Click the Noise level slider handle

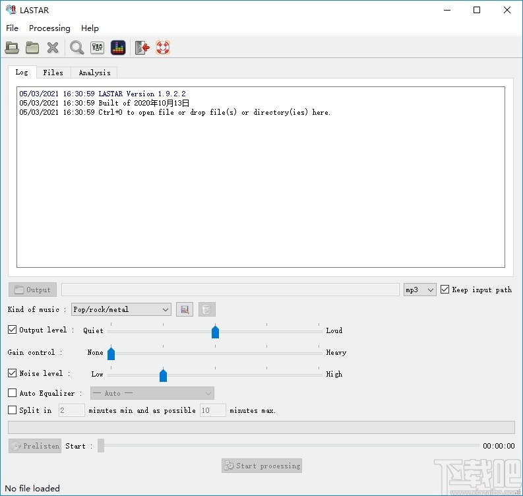[x=163, y=375]
